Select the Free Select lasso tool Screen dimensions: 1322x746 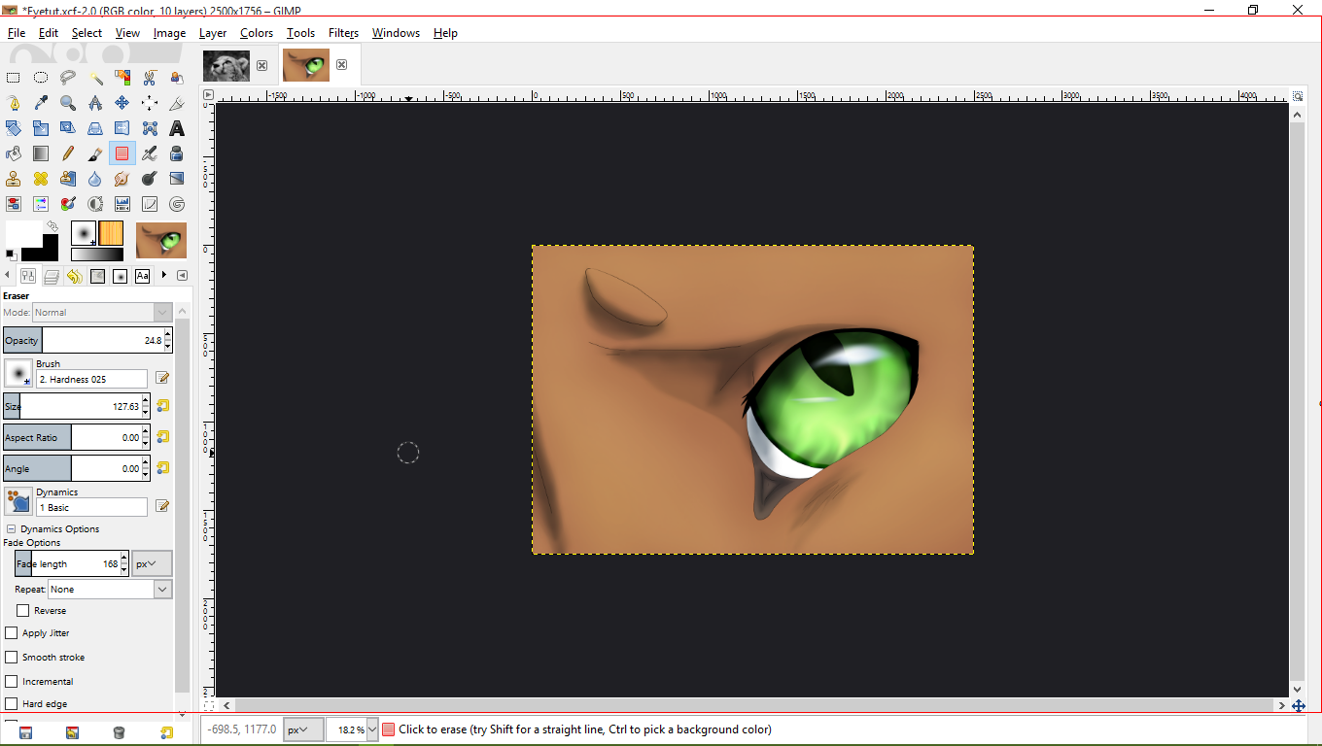[x=68, y=78]
